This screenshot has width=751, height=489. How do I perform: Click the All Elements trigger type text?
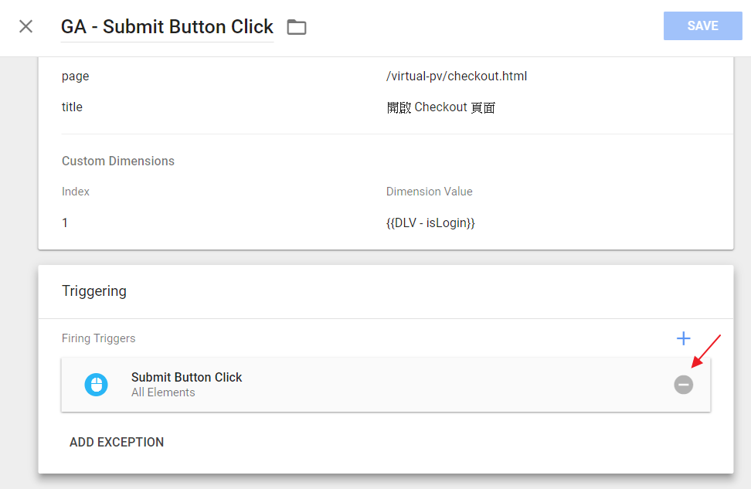tap(163, 392)
